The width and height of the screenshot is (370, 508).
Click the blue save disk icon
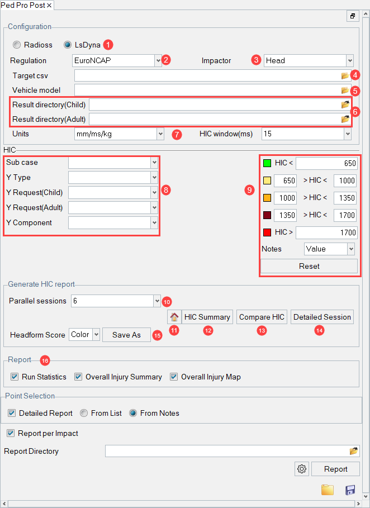350,490
